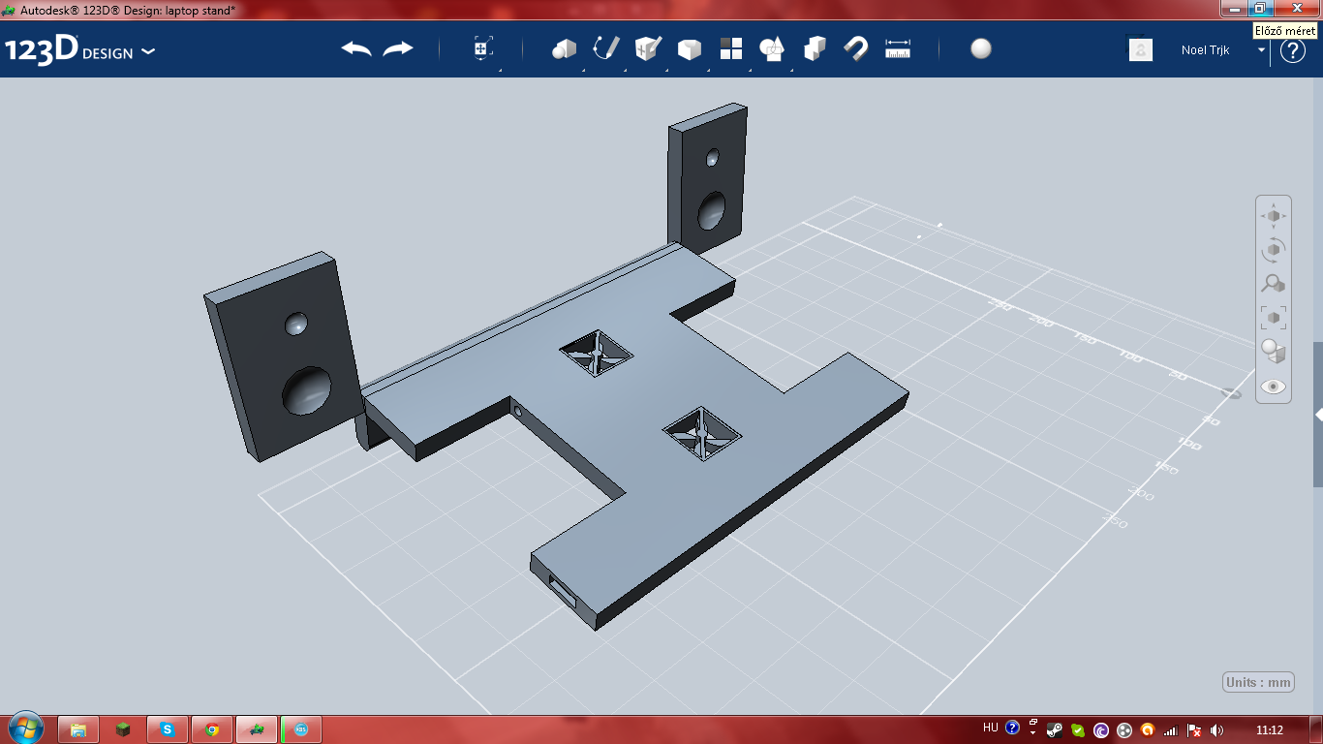Open the Pattern tool
This screenshot has width=1323, height=744.
(x=731, y=49)
